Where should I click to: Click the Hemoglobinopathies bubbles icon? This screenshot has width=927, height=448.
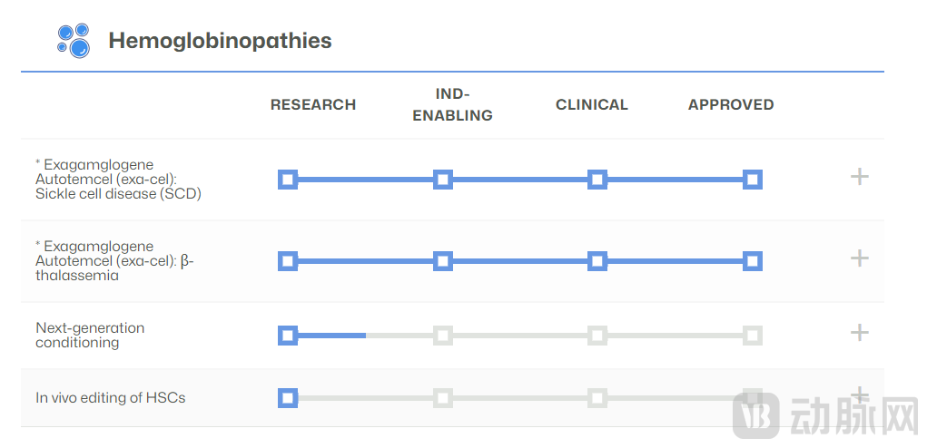74,41
